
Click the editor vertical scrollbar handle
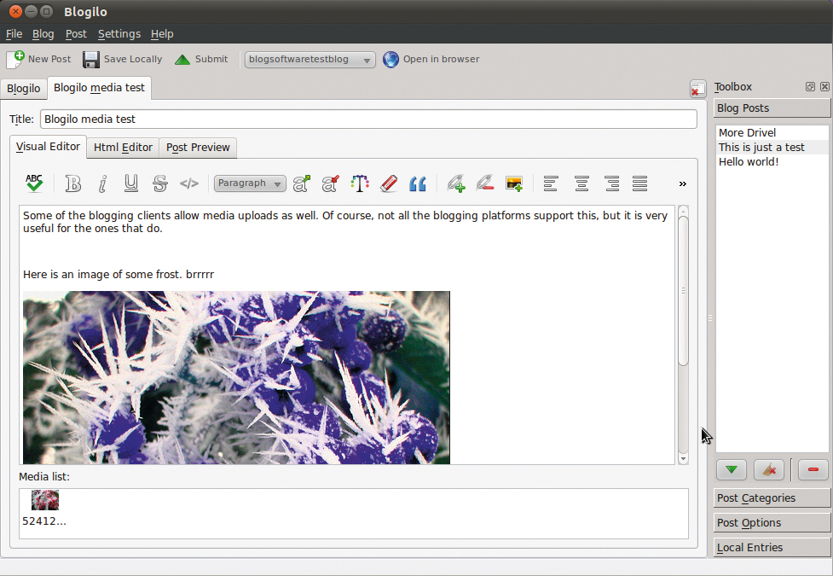683,290
